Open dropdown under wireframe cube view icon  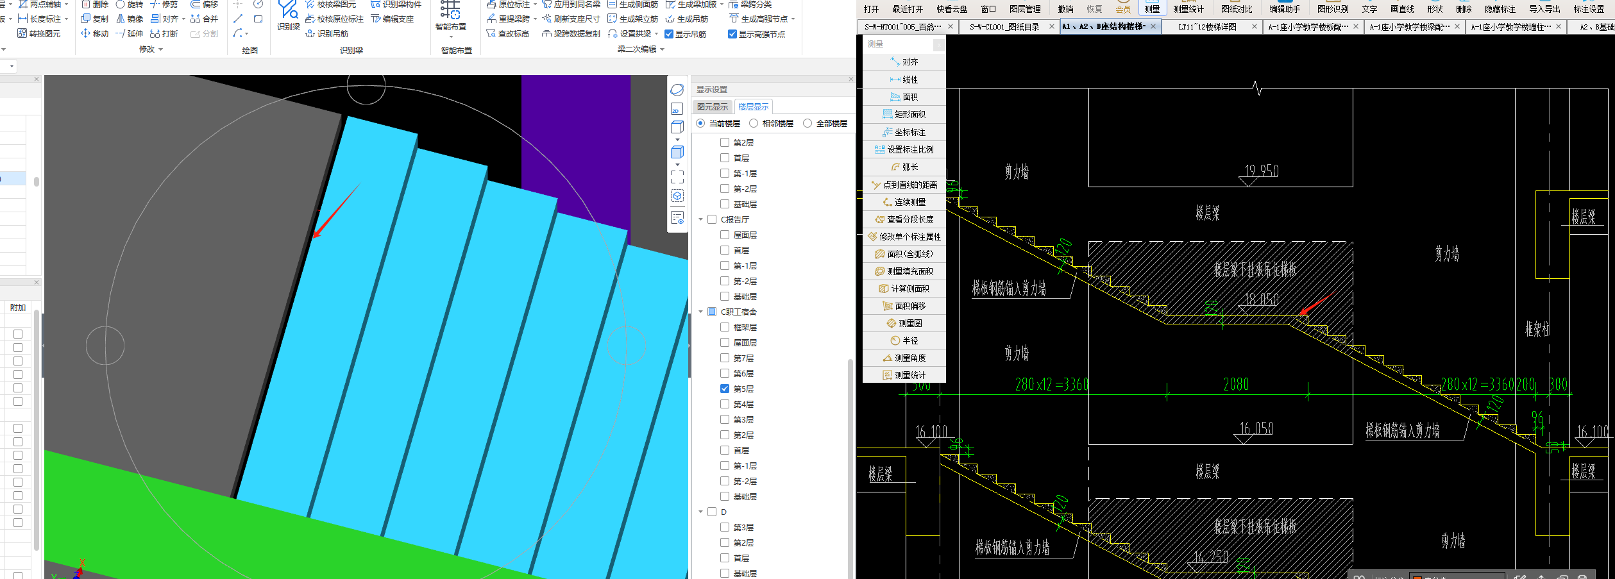click(677, 139)
